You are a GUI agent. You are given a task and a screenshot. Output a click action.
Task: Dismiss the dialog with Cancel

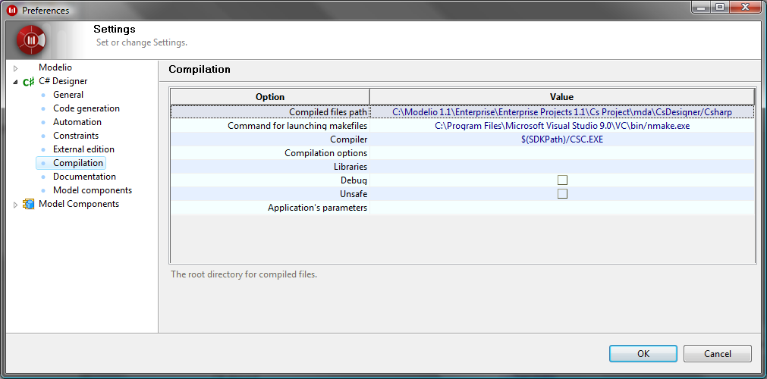(718, 353)
